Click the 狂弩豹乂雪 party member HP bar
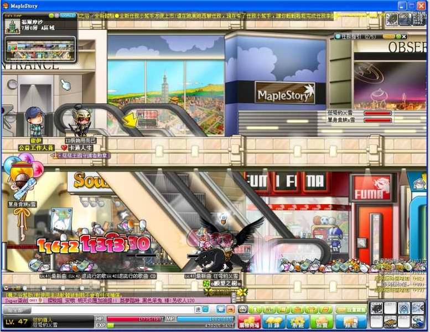430x332 pixels. tap(377, 113)
